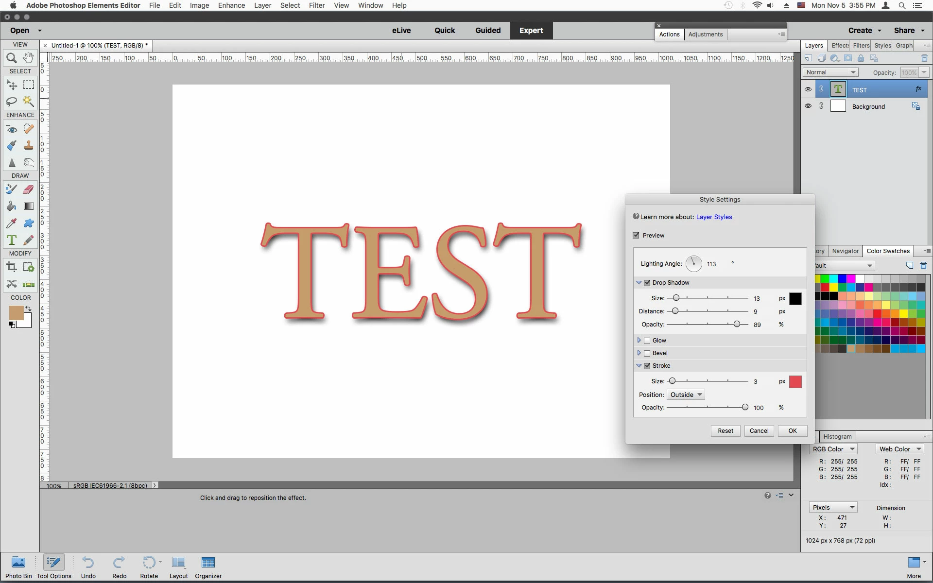Image resolution: width=933 pixels, height=583 pixels.
Task: Uncheck the Preview checkbox
Action: [x=636, y=235]
